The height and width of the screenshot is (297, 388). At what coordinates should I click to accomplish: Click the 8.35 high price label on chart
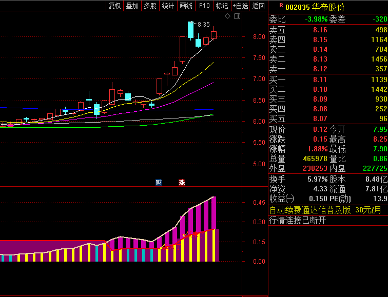[x=204, y=24]
